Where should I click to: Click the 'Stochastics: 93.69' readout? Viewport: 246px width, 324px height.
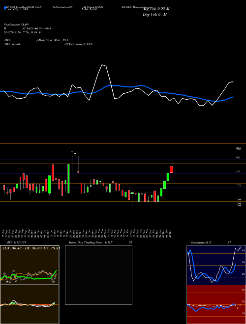tap(16, 25)
